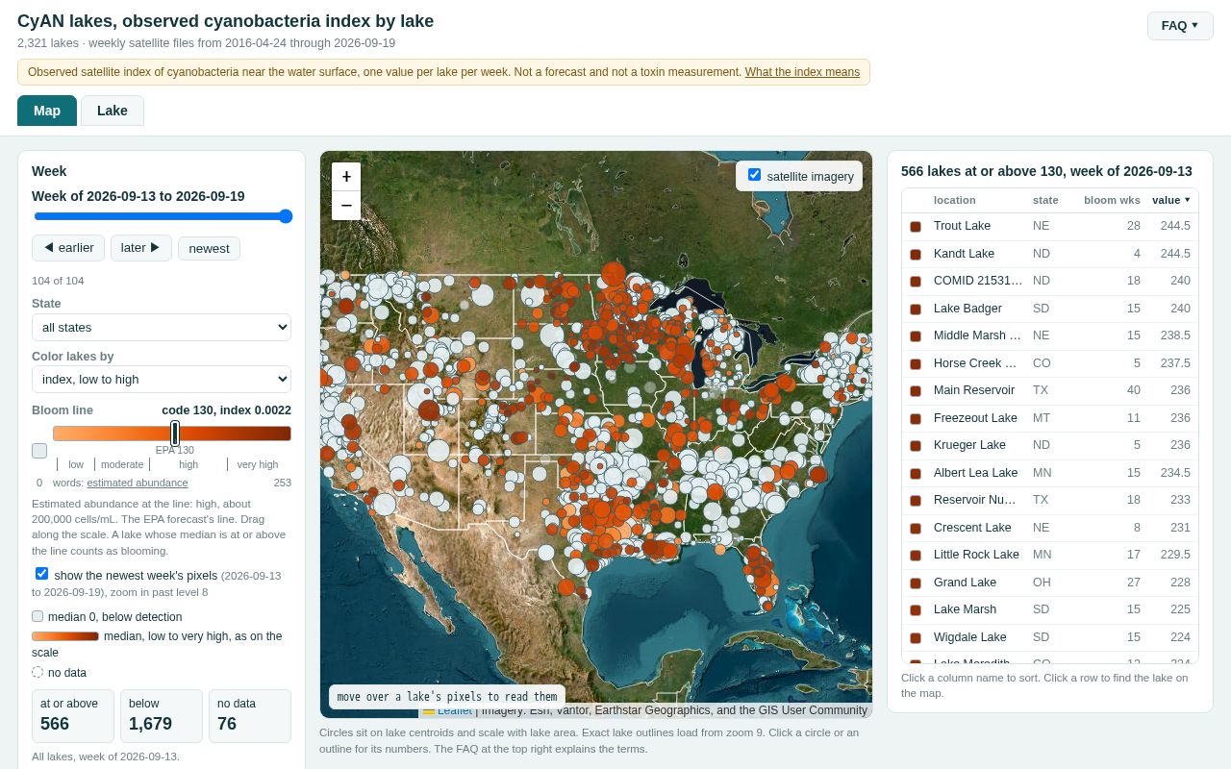Open the State dropdown showing all states
Viewport: 1231px width, 769px height.
[x=162, y=327]
